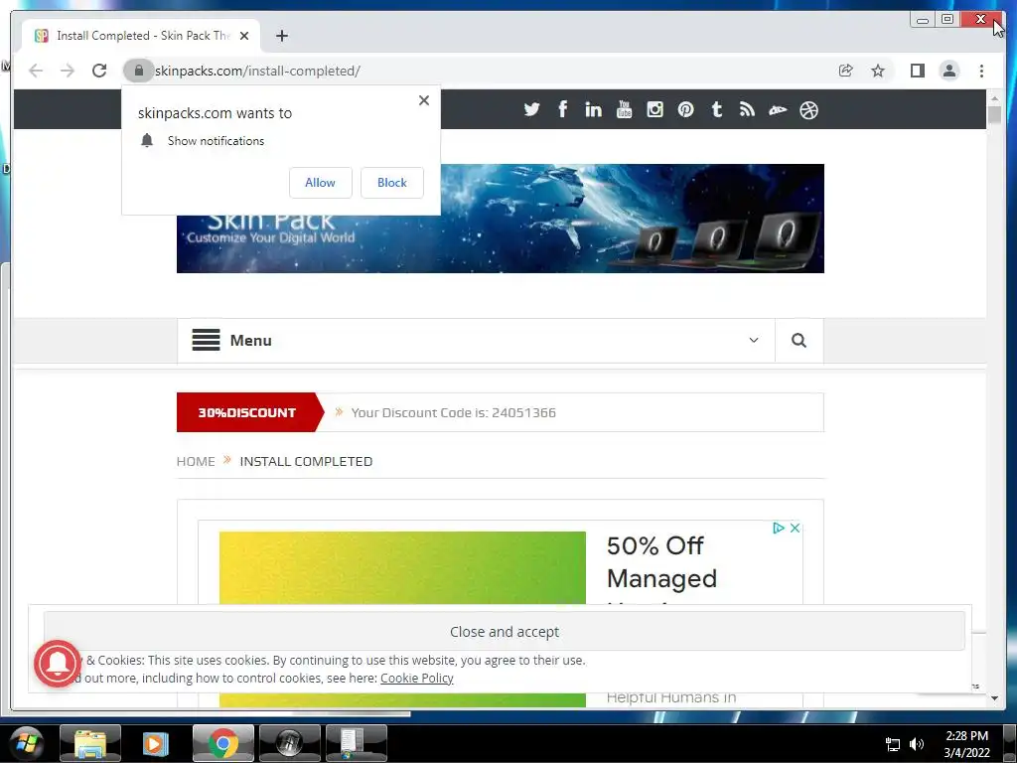Open the Instagram social icon
Image resolution: width=1017 pixels, height=763 pixels.
(x=655, y=109)
